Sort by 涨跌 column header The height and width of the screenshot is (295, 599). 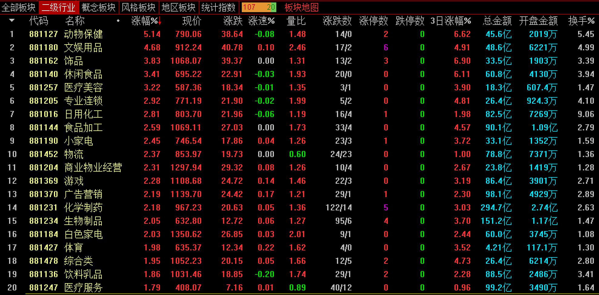[x=233, y=21]
